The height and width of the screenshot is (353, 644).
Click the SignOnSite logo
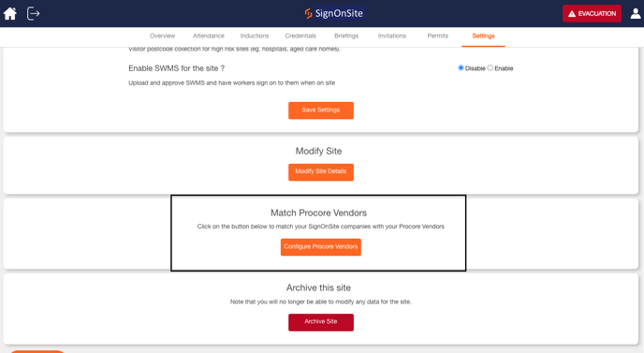click(334, 13)
